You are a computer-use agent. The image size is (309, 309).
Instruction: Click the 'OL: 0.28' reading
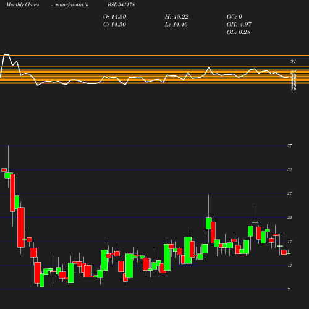coord(239,32)
